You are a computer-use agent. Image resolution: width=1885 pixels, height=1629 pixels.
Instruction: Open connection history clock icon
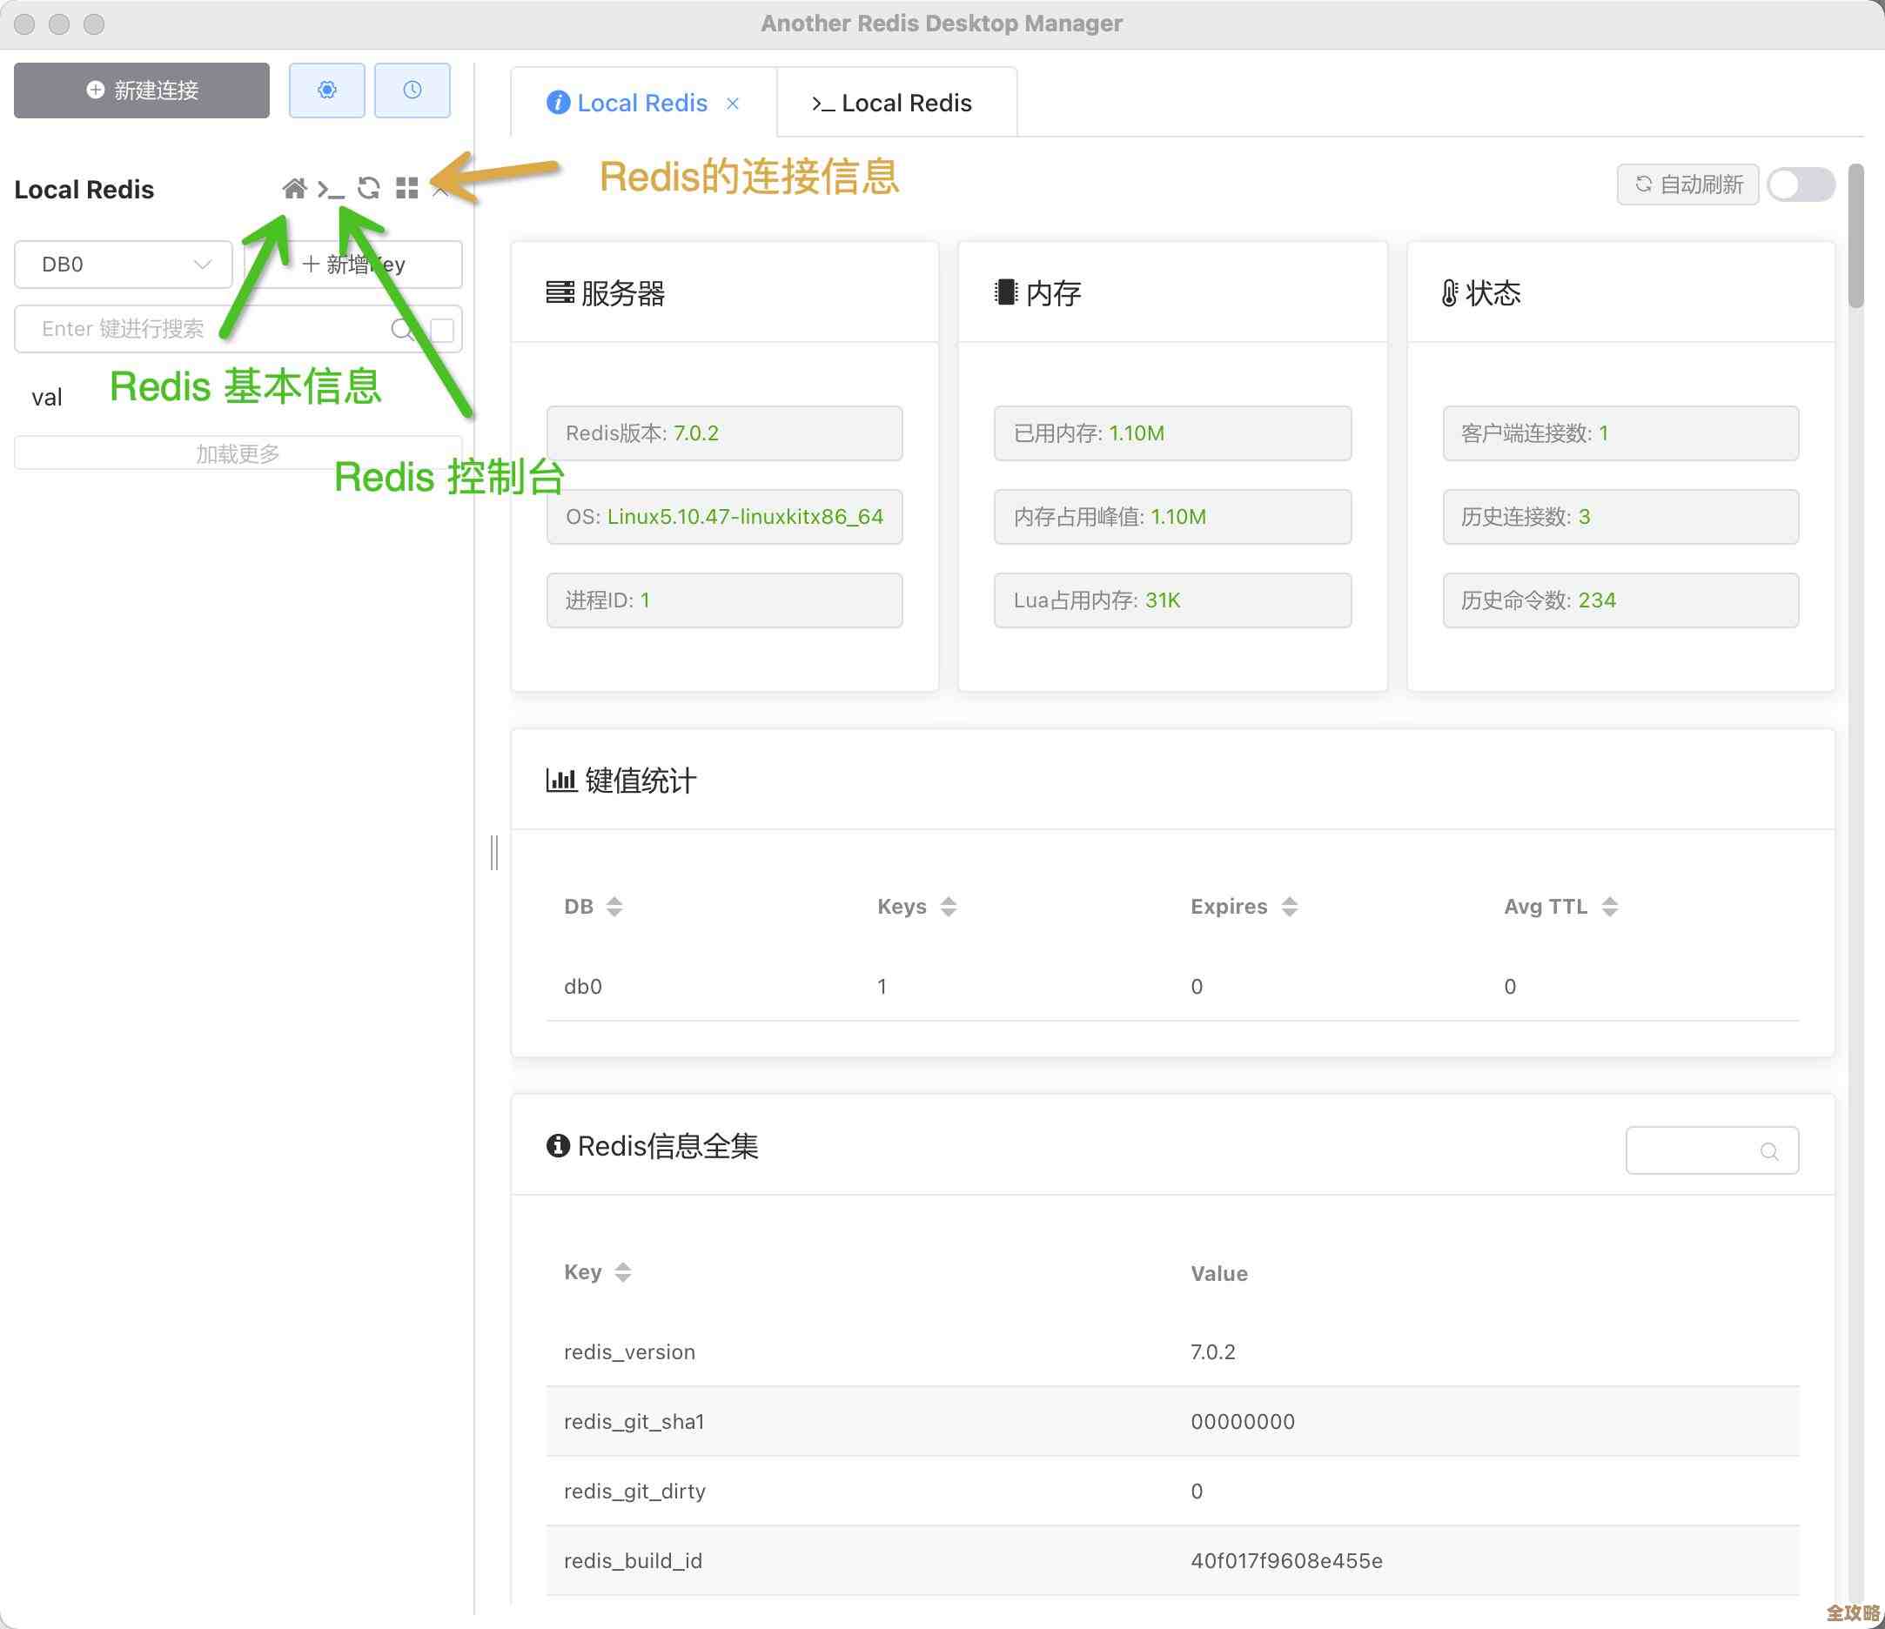coord(413,90)
